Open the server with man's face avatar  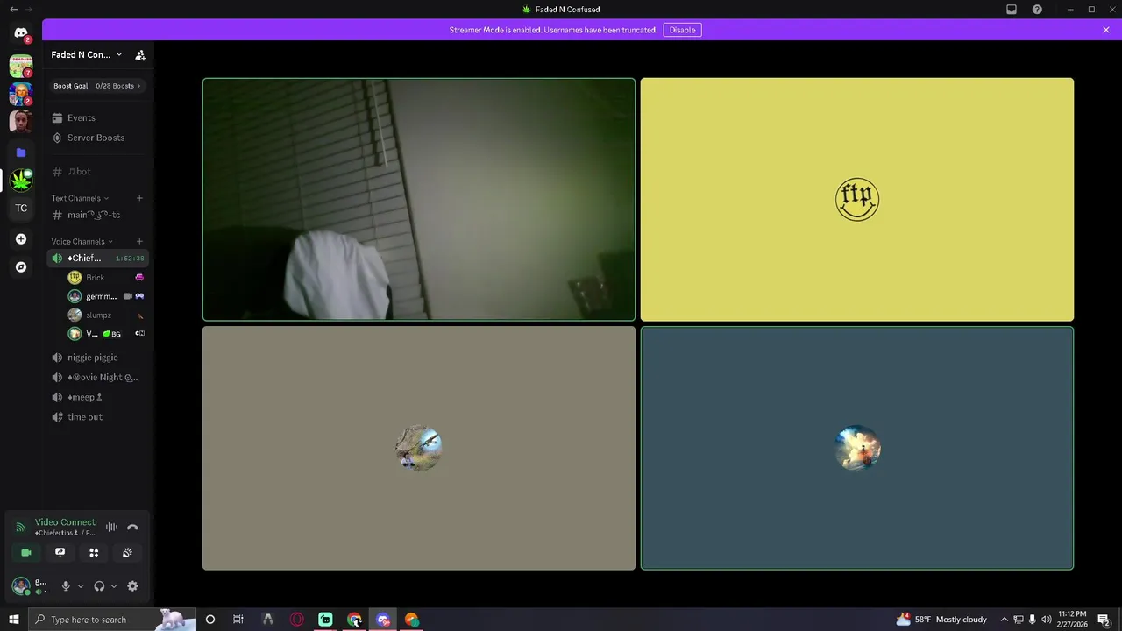coord(21,121)
